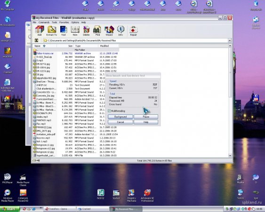Click the Extract To toolbar icon
This screenshot has height=212, width=265.
[52, 31]
